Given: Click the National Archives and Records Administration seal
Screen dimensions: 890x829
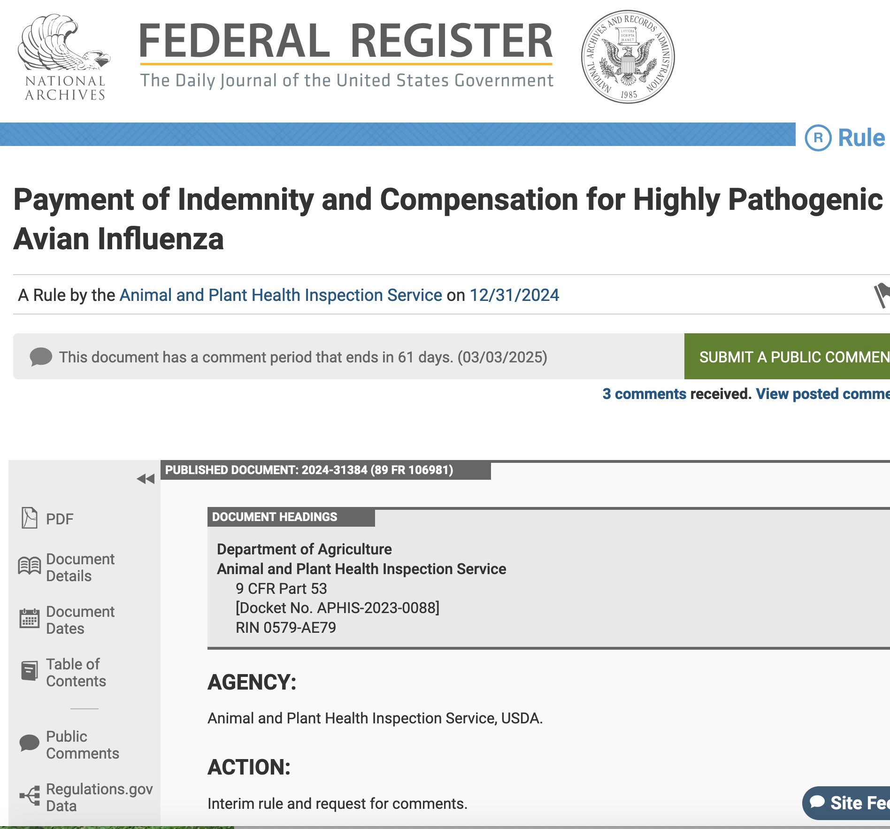Looking at the screenshot, I should point(628,57).
